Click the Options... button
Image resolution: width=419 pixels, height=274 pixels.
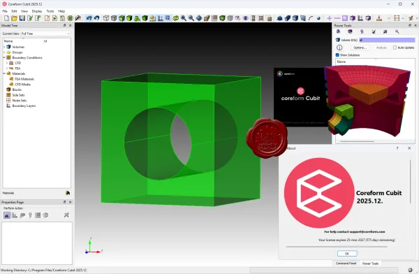point(360,48)
